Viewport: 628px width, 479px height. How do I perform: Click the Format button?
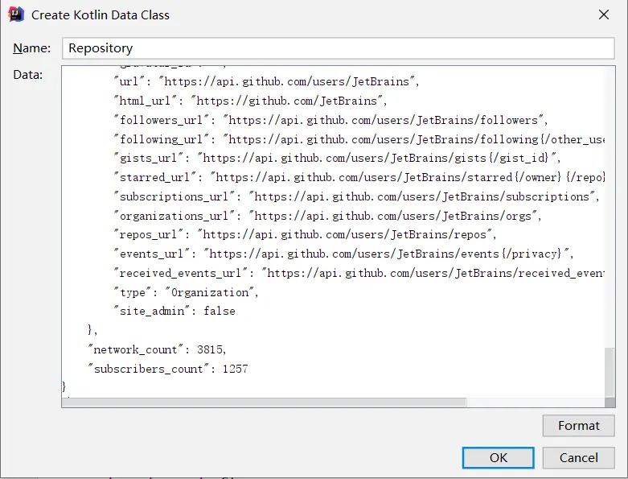(578, 425)
